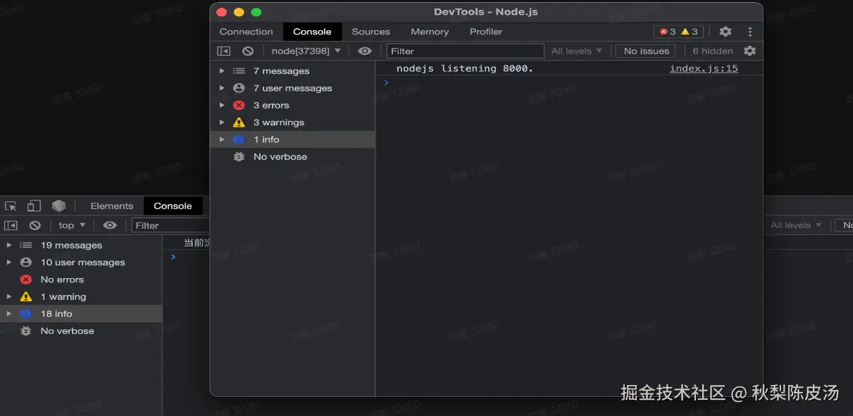Expand the 3 errors group

pyautogui.click(x=222, y=105)
